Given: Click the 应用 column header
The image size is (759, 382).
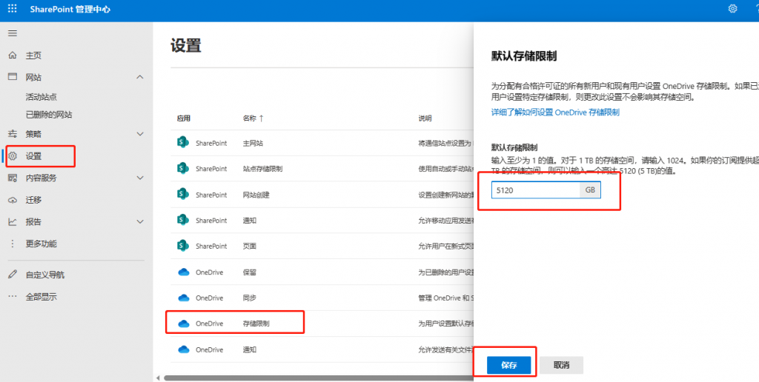Looking at the screenshot, I should point(184,118).
